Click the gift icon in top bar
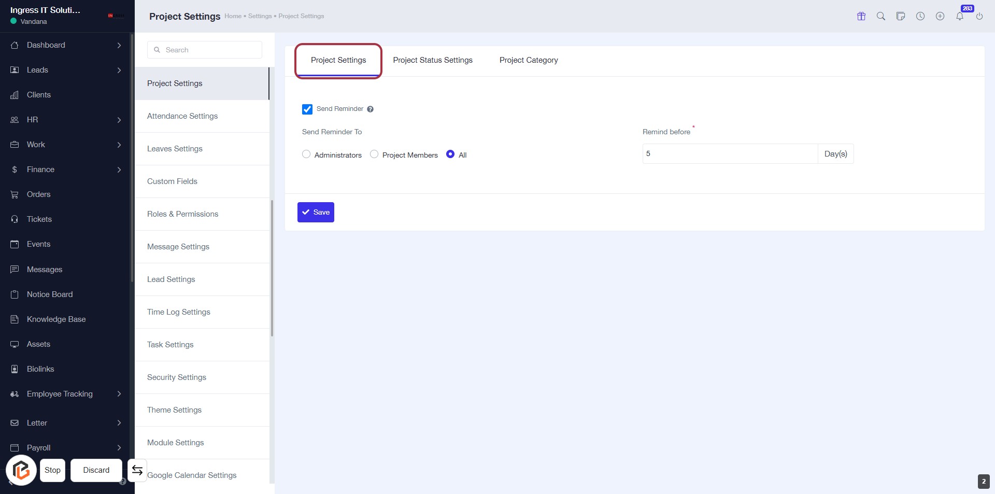The width and height of the screenshot is (995, 494). [861, 16]
